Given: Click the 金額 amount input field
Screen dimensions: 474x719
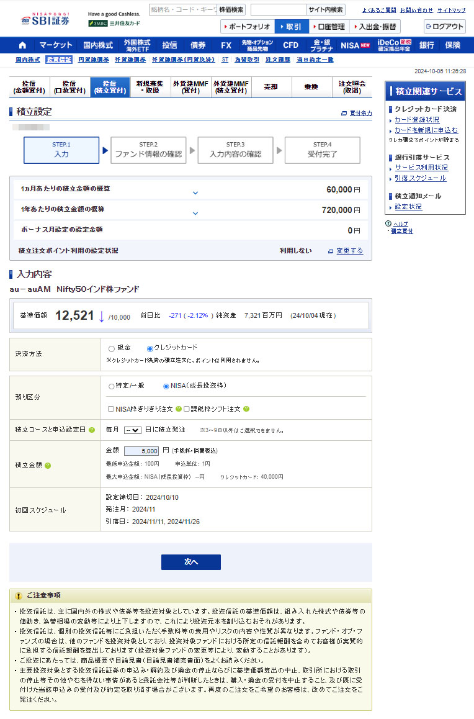Looking at the screenshot, I should coord(142,451).
